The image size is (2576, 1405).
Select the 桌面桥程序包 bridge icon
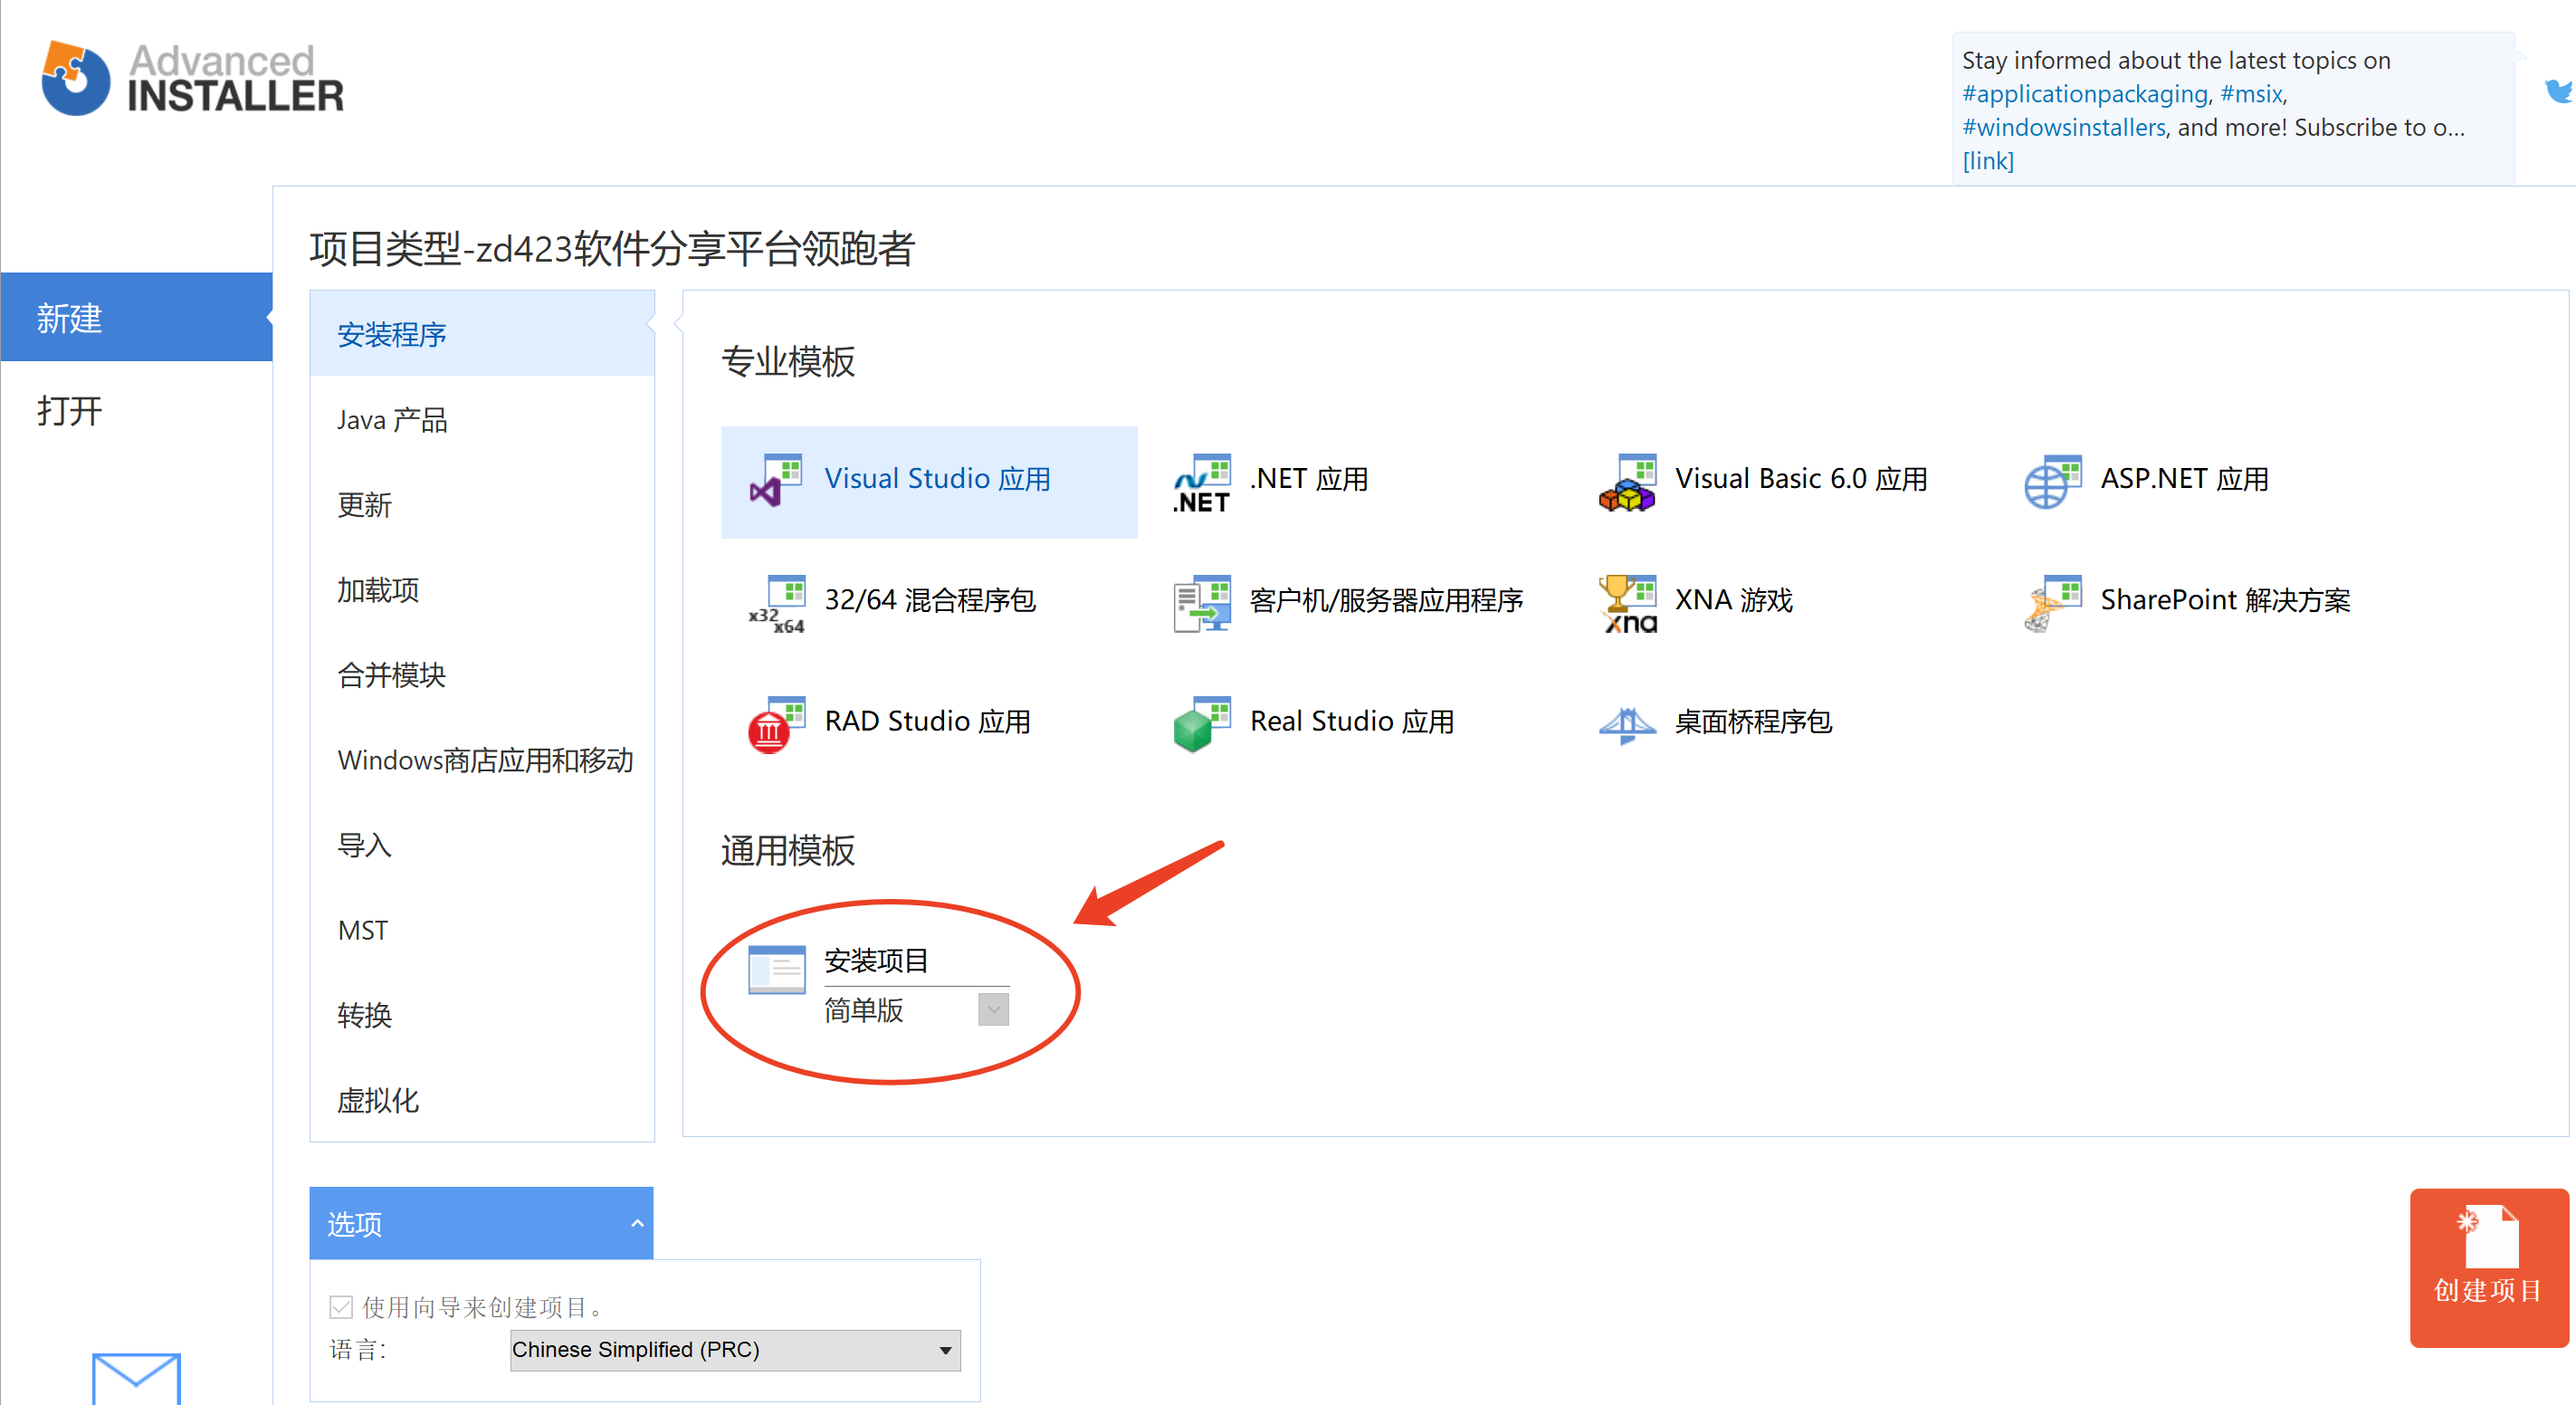(x=1627, y=724)
